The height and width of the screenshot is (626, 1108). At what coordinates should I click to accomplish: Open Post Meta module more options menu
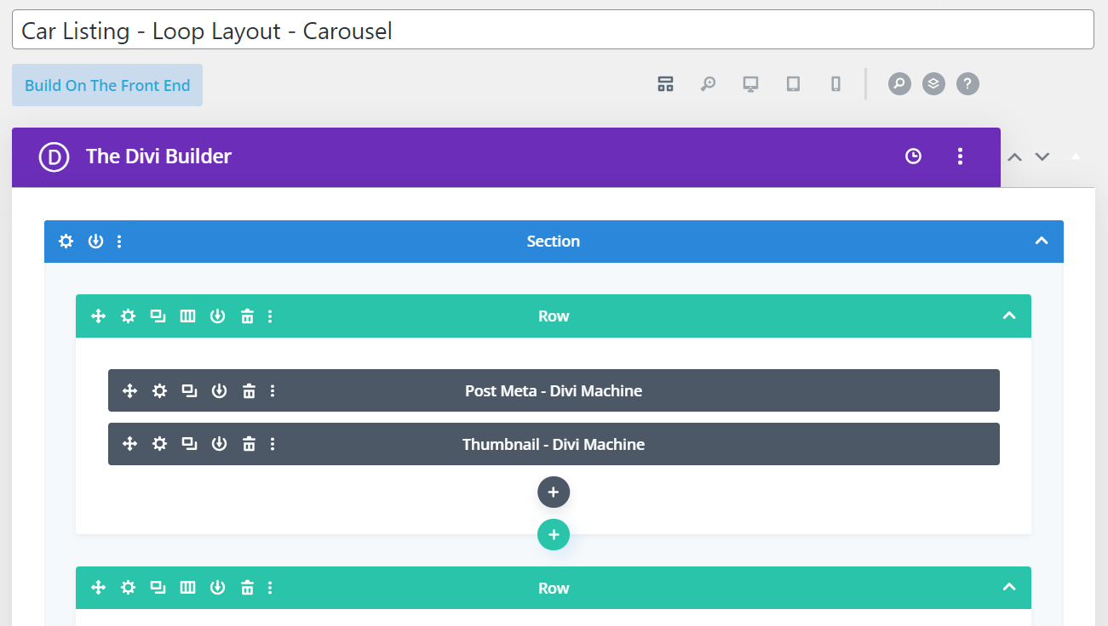tap(273, 391)
